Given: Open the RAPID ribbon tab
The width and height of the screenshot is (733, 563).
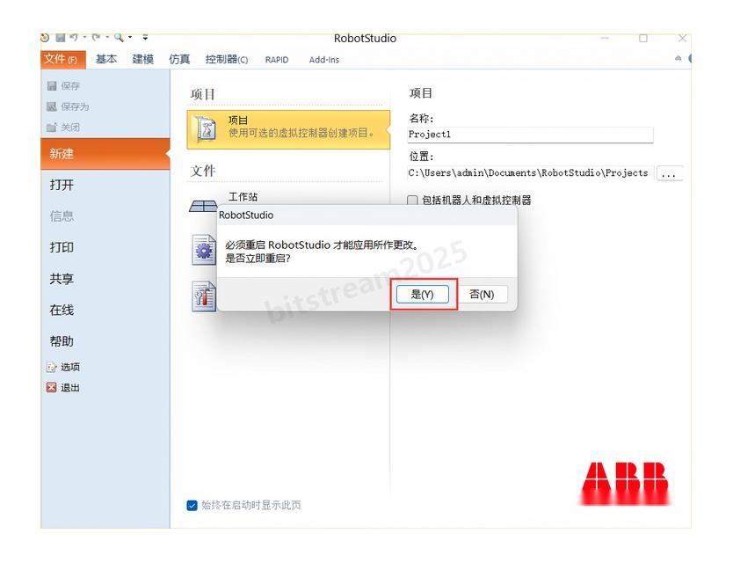Looking at the screenshot, I should click(276, 59).
